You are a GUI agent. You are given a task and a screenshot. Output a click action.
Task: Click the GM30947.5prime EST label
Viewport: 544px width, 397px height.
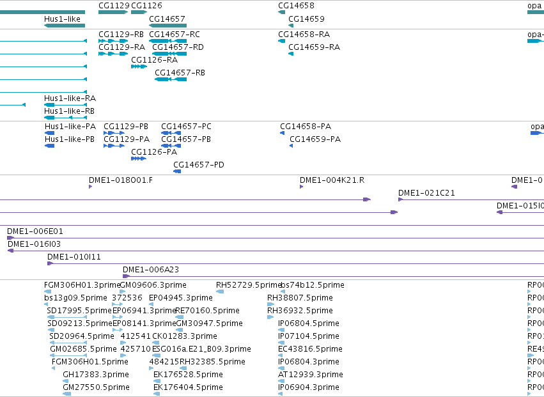coord(209,323)
